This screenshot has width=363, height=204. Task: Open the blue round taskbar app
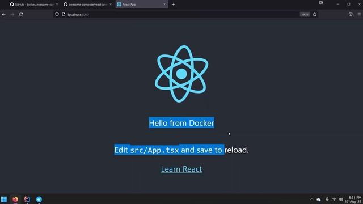pyautogui.click(x=39, y=199)
